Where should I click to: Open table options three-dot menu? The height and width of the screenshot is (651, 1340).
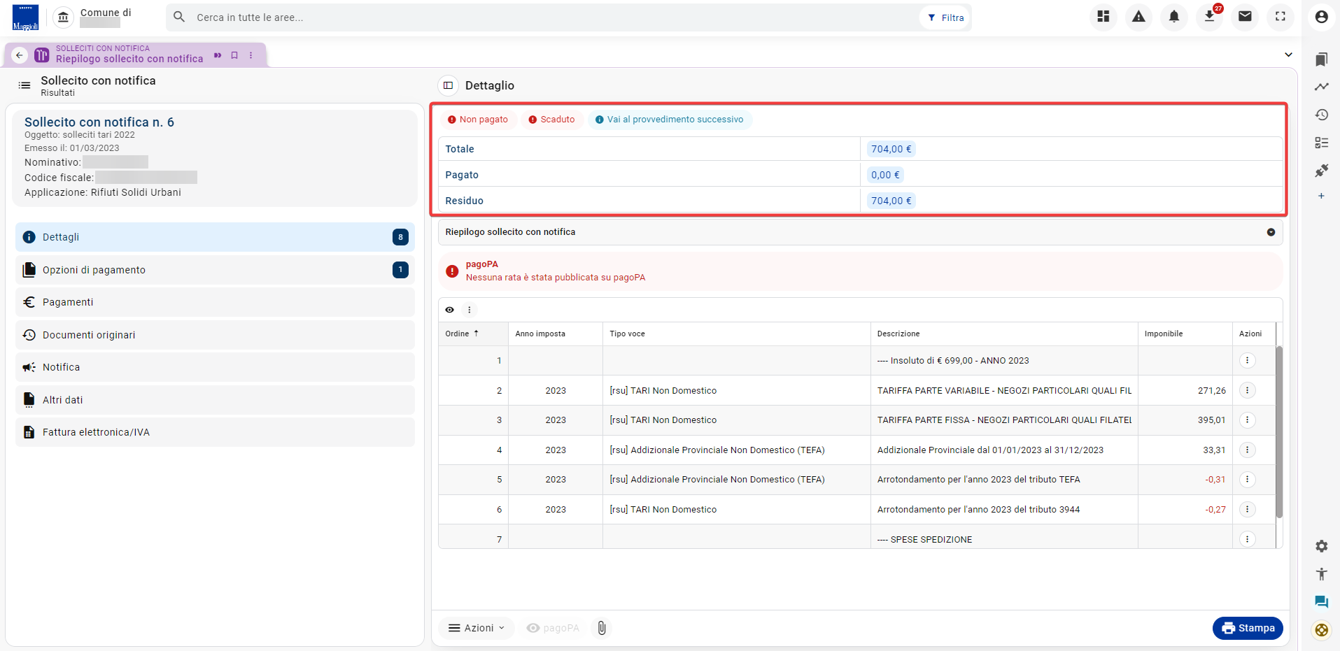(x=470, y=310)
